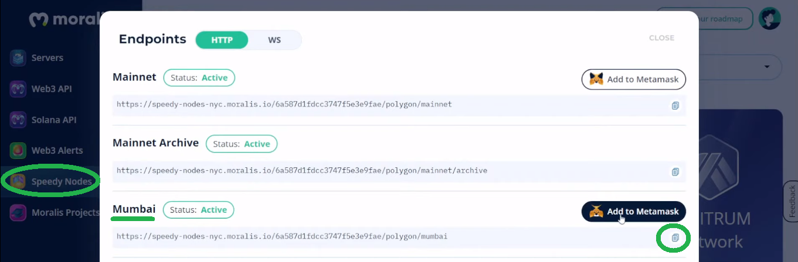
Task: Click the Servers sidebar icon
Action: click(x=18, y=58)
